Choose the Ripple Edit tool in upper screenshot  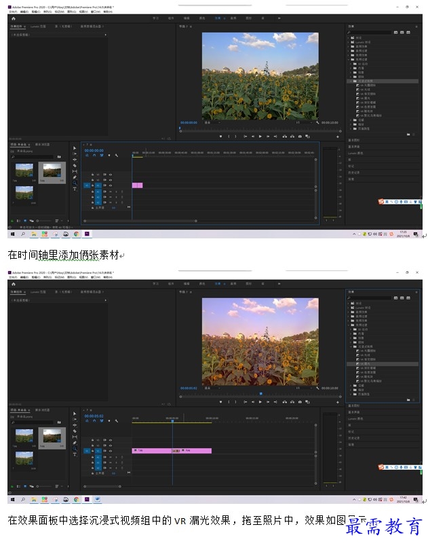pyautogui.click(x=75, y=160)
